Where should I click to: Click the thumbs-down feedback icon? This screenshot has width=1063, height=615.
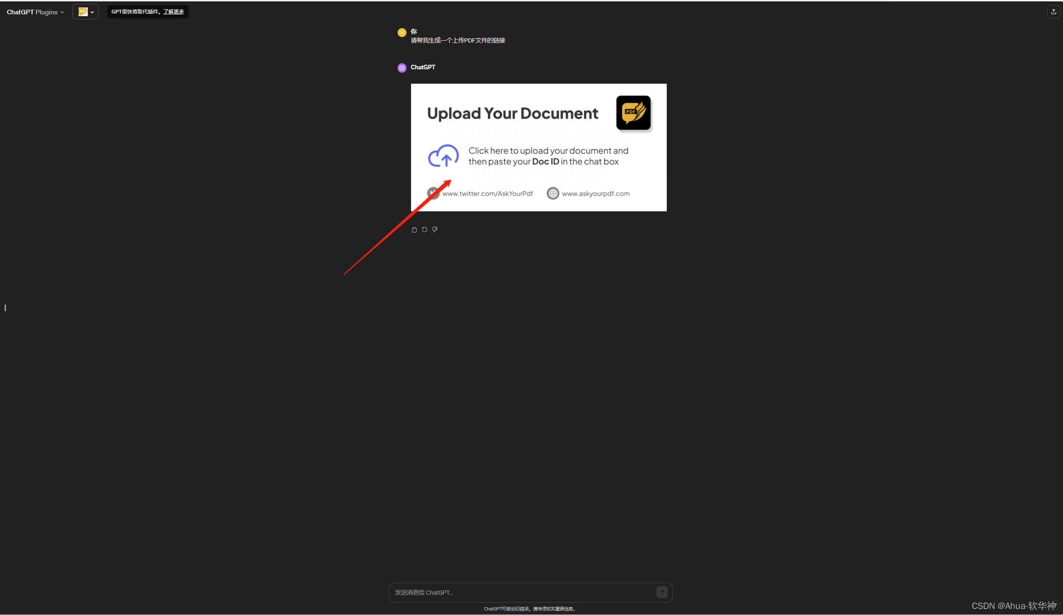point(435,230)
